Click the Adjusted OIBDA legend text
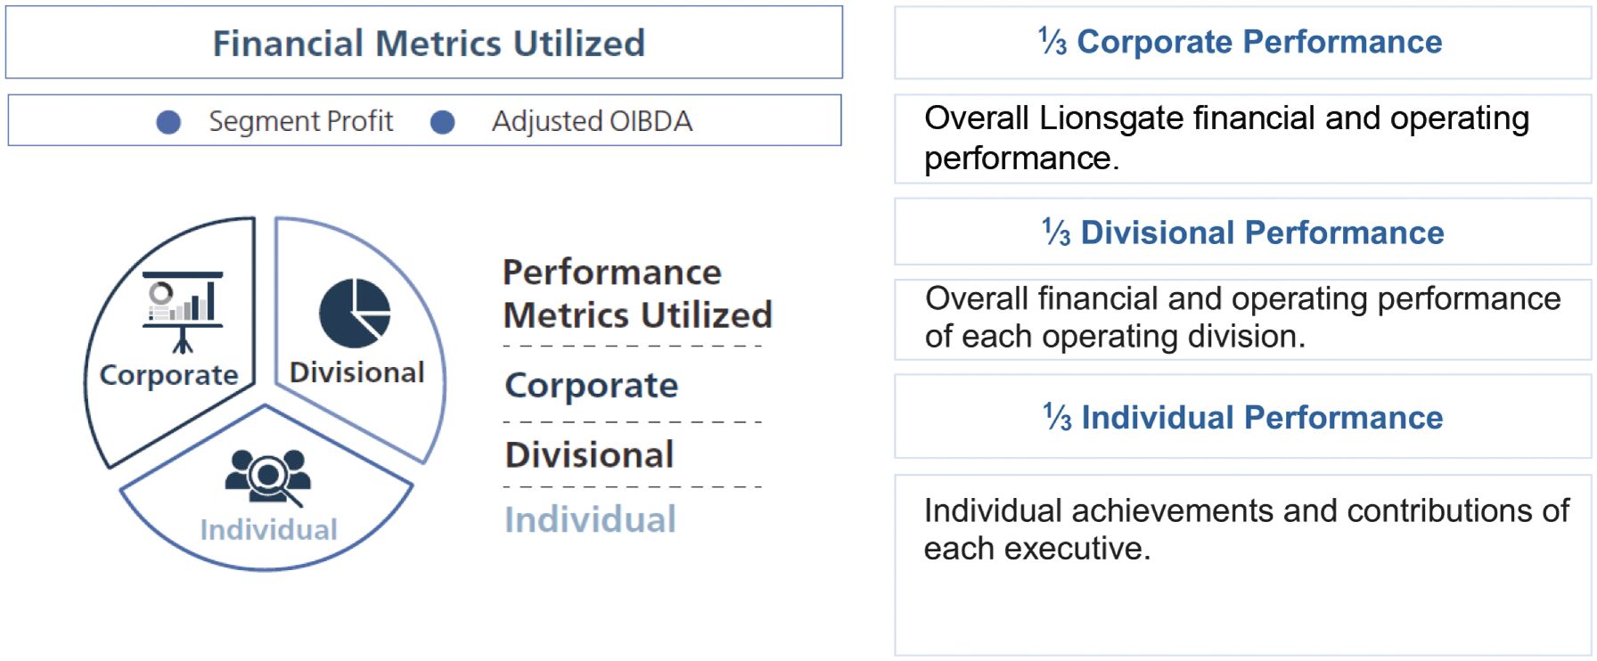Screen dimensions: 1597x661 pos(592,121)
